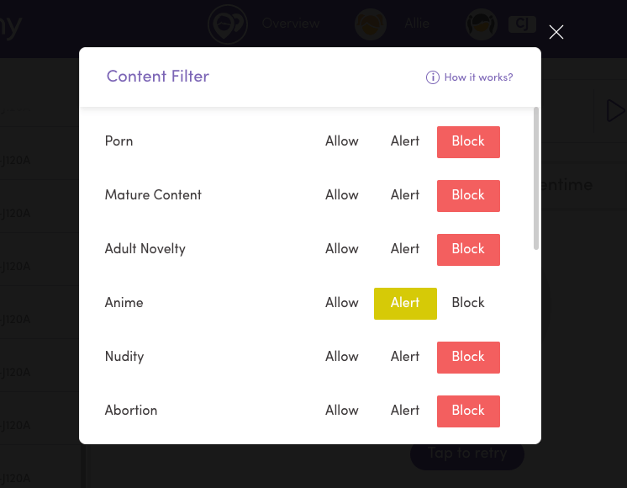627x488 pixels.
Task: Switch to Allie's tab label
Action: (x=417, y=24)
